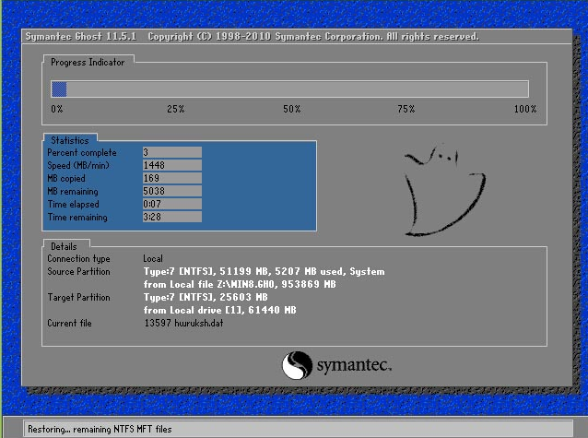Click the source file path Z:\WIN8.GHO line
588x438 pixels.
pos(240,284)
